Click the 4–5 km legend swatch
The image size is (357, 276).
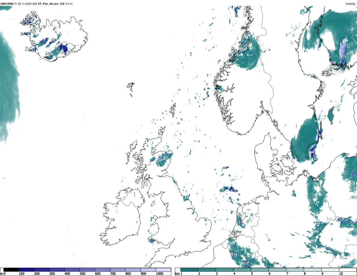(242, 270)
